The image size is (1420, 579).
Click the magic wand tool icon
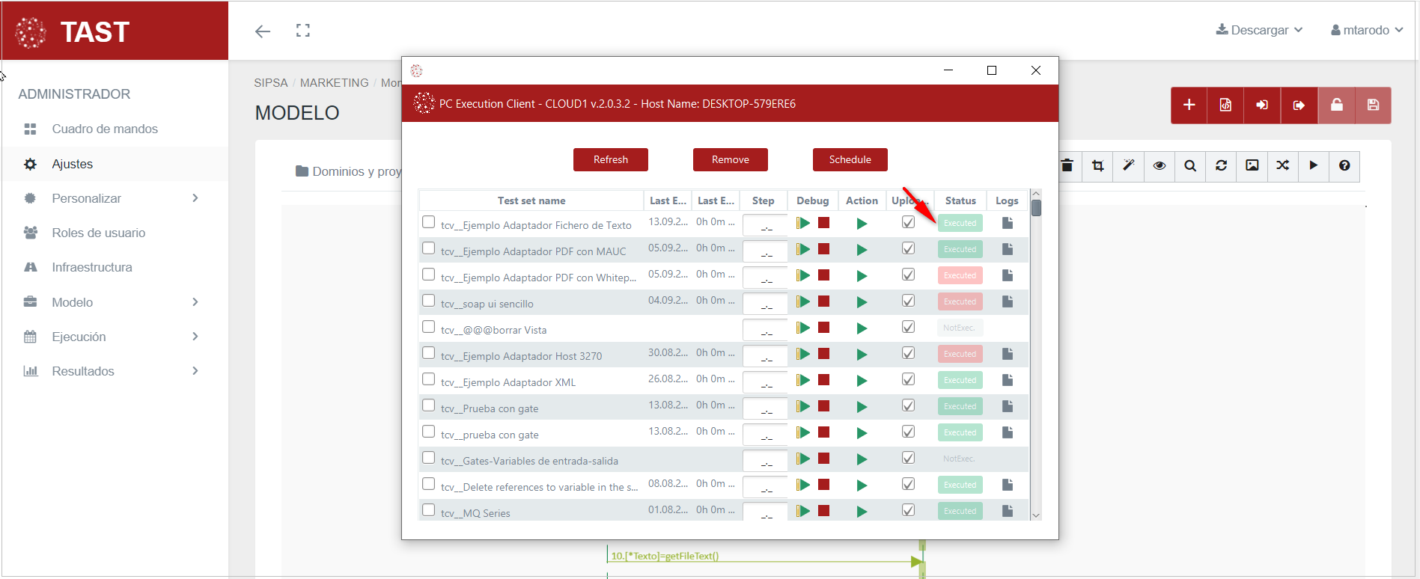pyautogui.click(x=1128, y=165)
